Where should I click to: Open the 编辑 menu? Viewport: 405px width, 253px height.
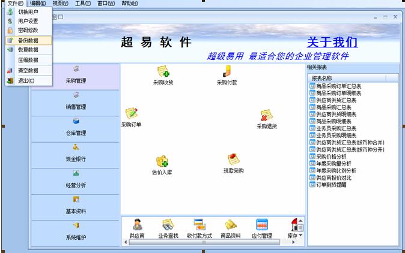click(x=38, y=4)
